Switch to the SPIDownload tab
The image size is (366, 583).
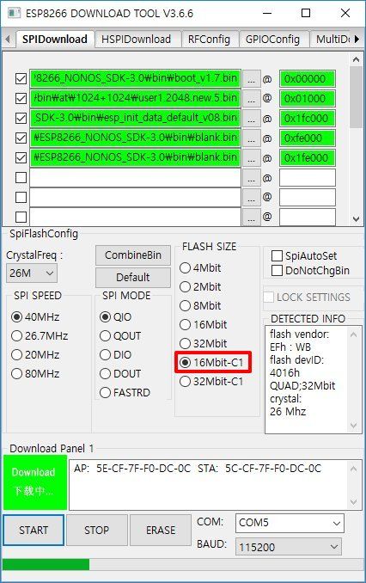point(55,39)
